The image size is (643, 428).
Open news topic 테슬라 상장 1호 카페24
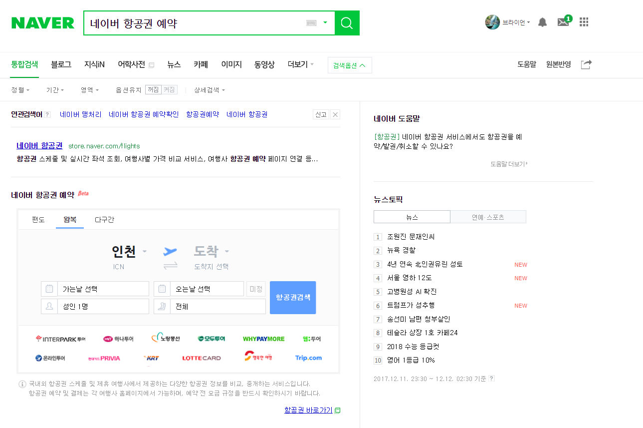pyautogui.click(x=423, y=333)
